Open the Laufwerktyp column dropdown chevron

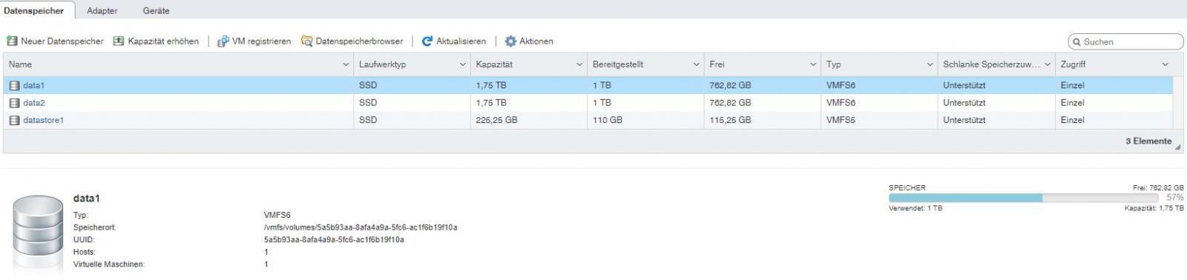(463, 65)
